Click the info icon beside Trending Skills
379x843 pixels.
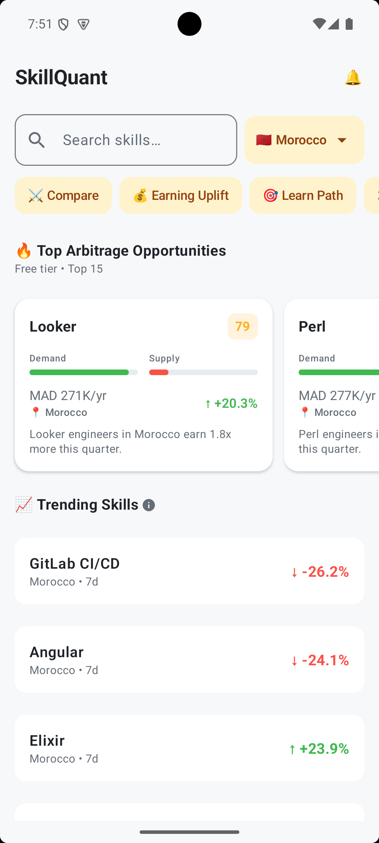[x=149, y=505]
